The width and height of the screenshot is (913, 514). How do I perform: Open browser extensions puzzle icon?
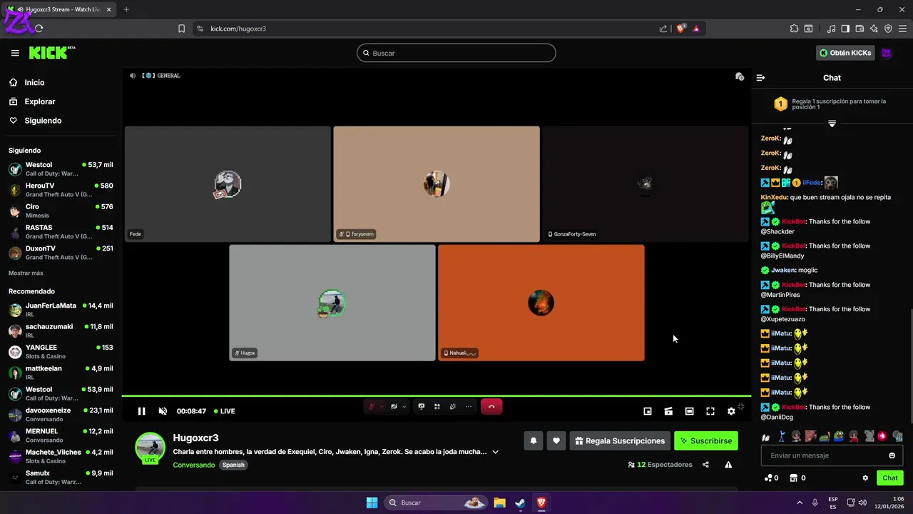794,29
